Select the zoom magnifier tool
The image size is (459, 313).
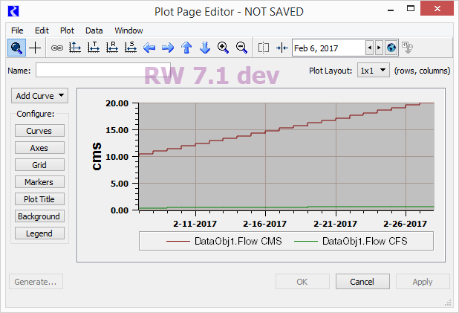[x=16, y=48]
